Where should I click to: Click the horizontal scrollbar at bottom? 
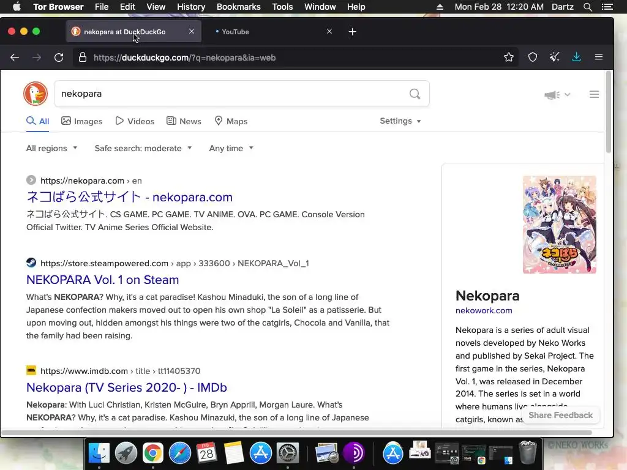297,433
